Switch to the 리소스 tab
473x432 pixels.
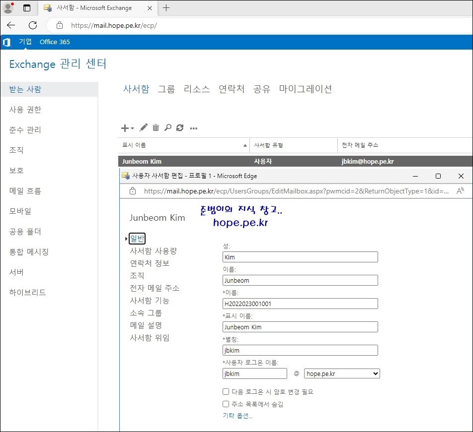(x=197, y=89)
